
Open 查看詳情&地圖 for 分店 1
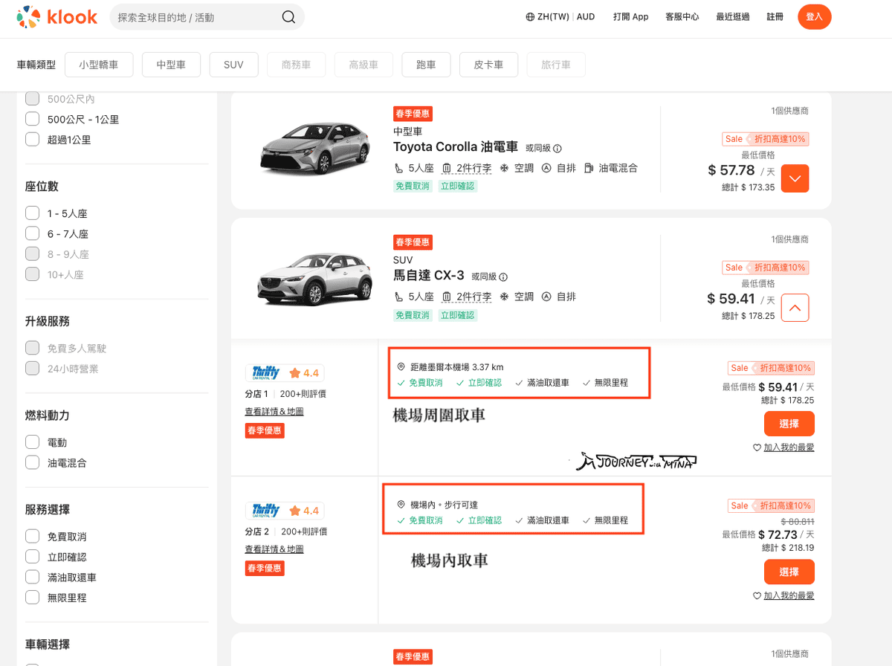[x=274, y=411]
